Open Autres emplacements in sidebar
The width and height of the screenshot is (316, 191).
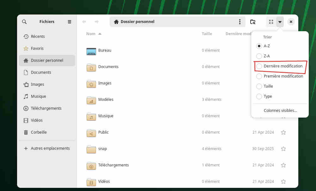click(50, 148)
